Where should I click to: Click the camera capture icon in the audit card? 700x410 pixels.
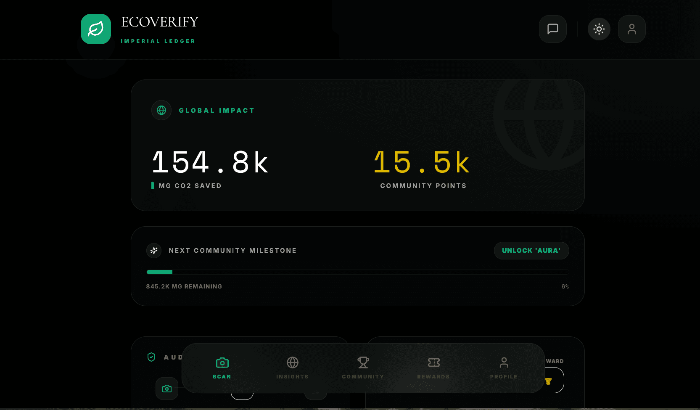(167, 389)
